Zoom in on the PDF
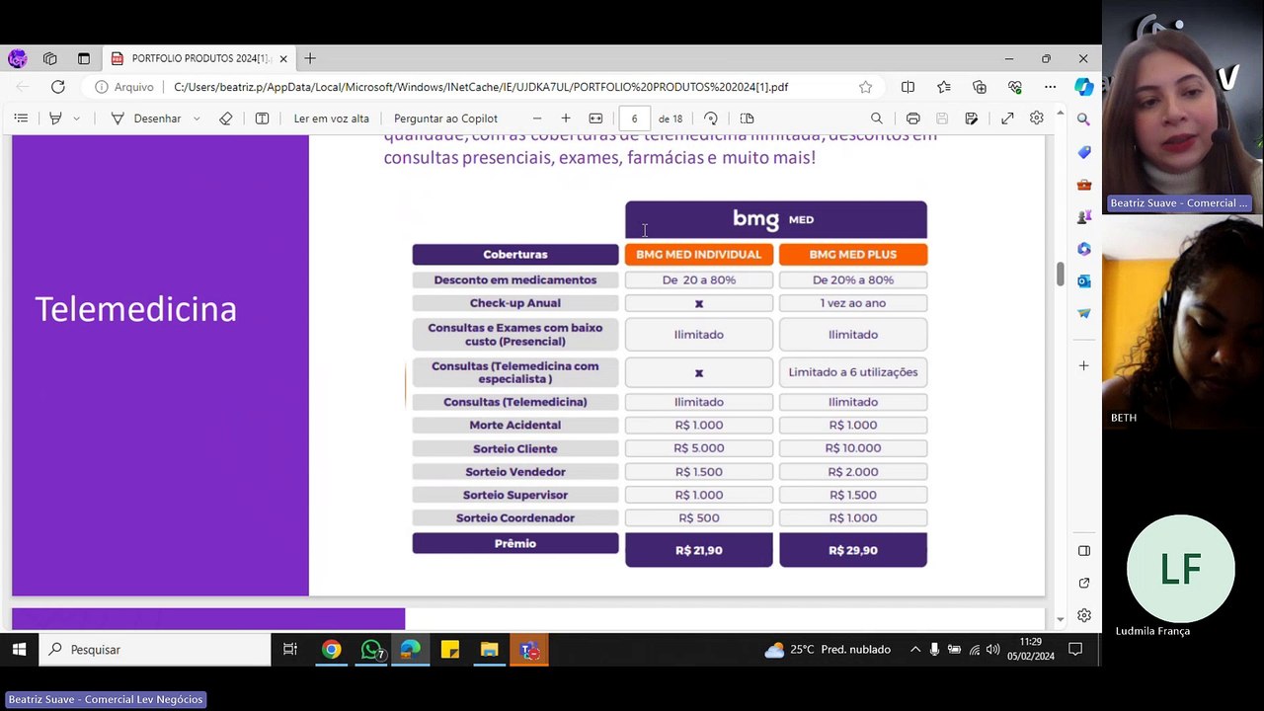 [566, 118]
